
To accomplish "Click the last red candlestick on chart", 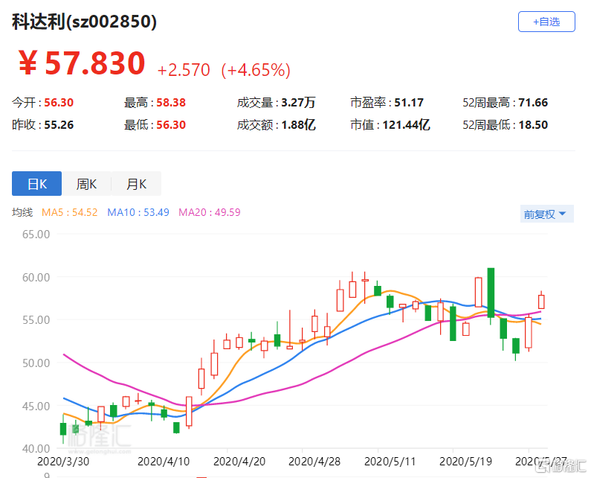I will (x=541, y=302).
